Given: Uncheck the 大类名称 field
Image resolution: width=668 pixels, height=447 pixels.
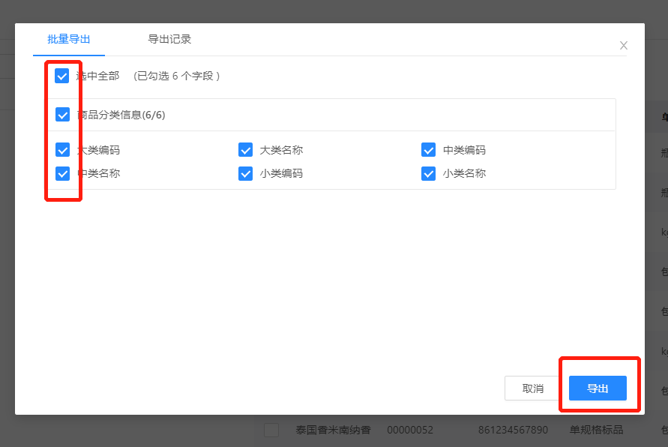Looking at the screenshot, I should pyautogui.click(x=245, y=150).
